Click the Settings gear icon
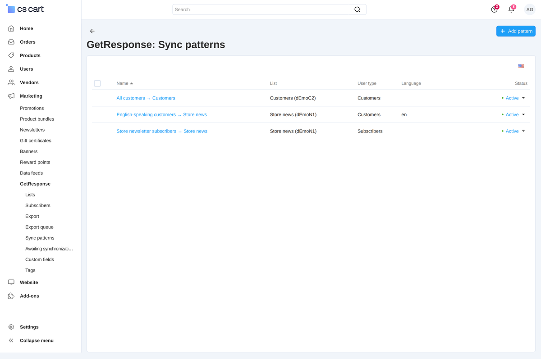 [11, 327]
